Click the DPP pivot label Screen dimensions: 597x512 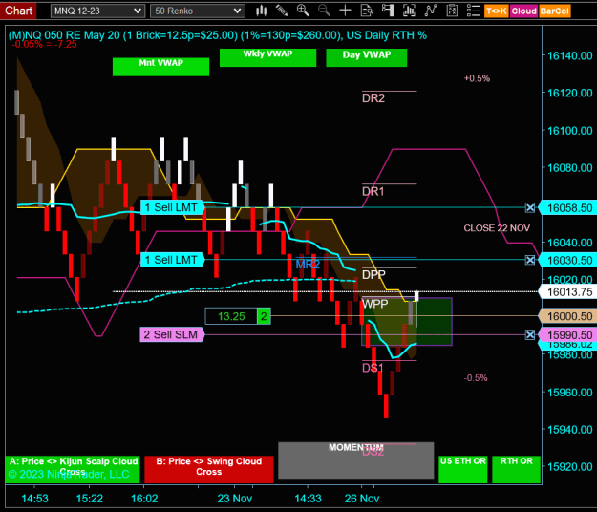coord(373,274)
